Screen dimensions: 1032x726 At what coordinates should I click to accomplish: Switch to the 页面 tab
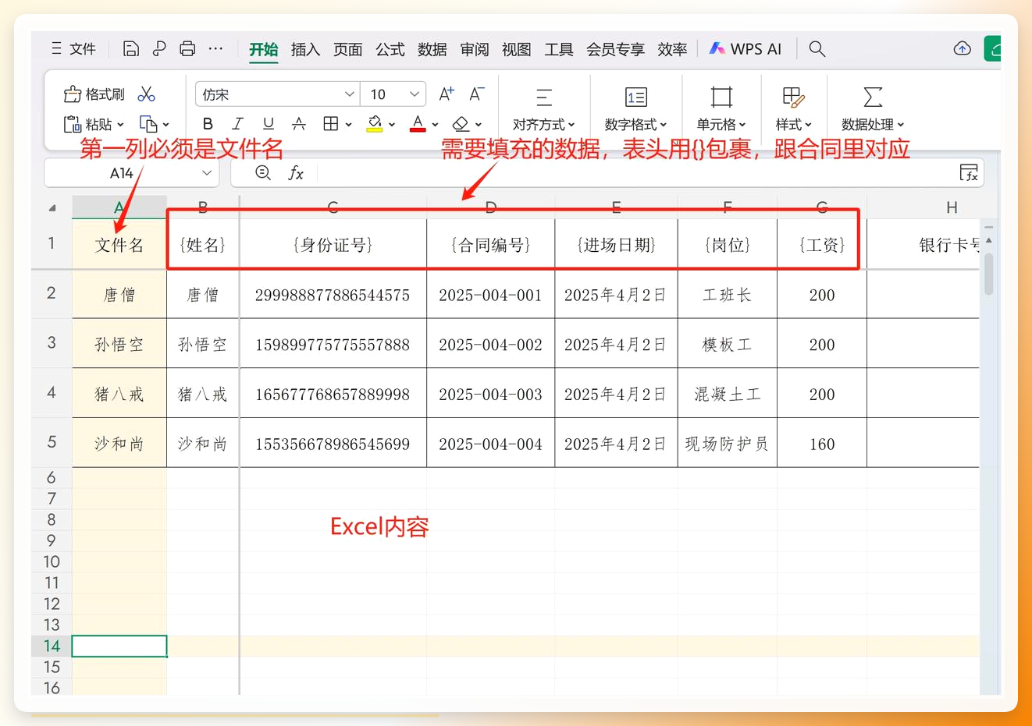pos(347,49)
